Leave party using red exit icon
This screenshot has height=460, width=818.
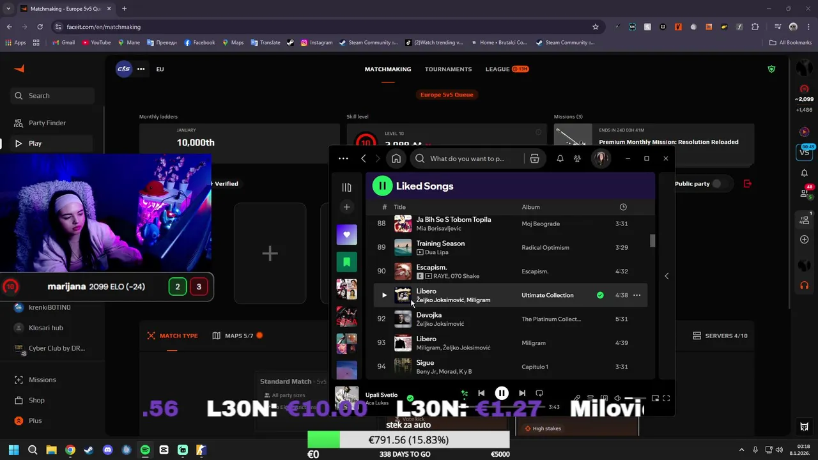748,183
